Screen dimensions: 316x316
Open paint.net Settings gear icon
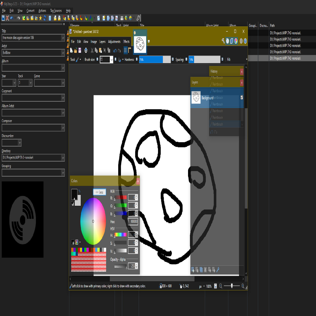(241, 41)
